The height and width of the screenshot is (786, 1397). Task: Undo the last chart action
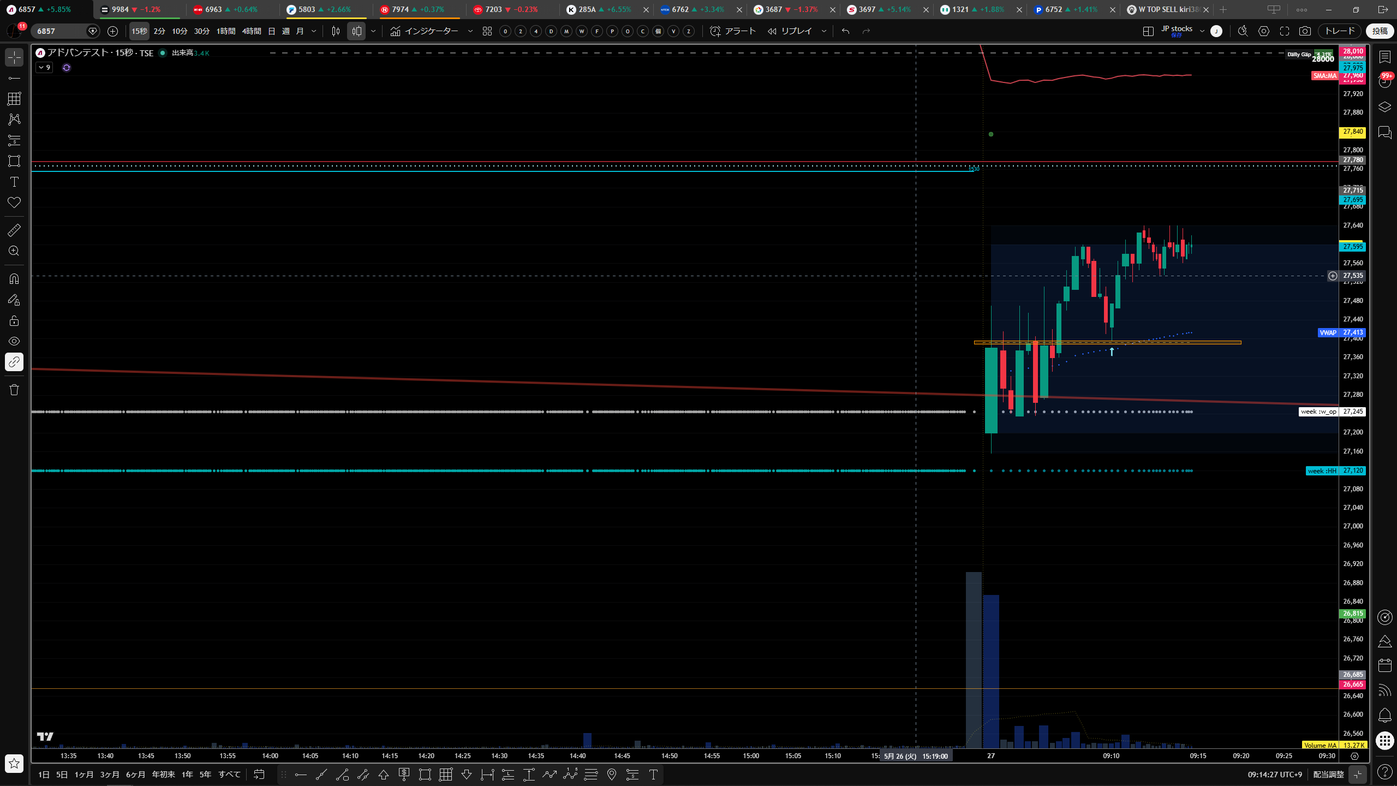(x=846, y=31)
